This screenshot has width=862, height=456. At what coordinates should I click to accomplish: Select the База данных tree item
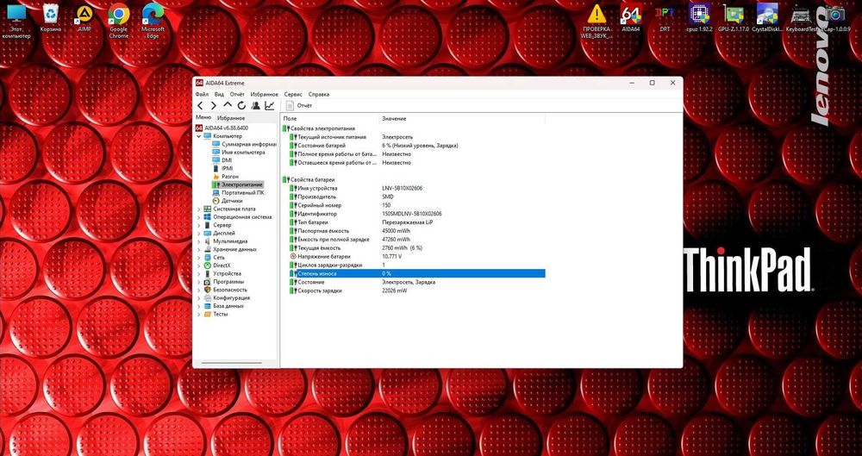(224, 306)
